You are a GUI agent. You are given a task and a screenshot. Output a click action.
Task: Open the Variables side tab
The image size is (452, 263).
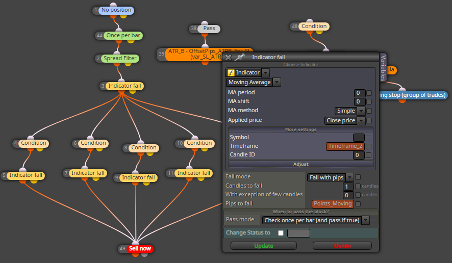point(383,68)
